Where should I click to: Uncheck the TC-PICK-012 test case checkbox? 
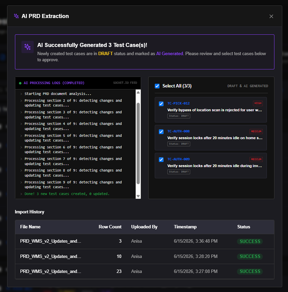click(x=161, y=104)
